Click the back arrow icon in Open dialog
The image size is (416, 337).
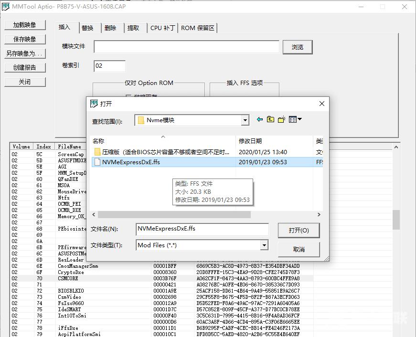coord(260,120)
